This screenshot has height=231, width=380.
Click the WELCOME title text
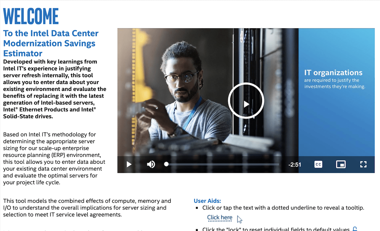tap(31, 16)
